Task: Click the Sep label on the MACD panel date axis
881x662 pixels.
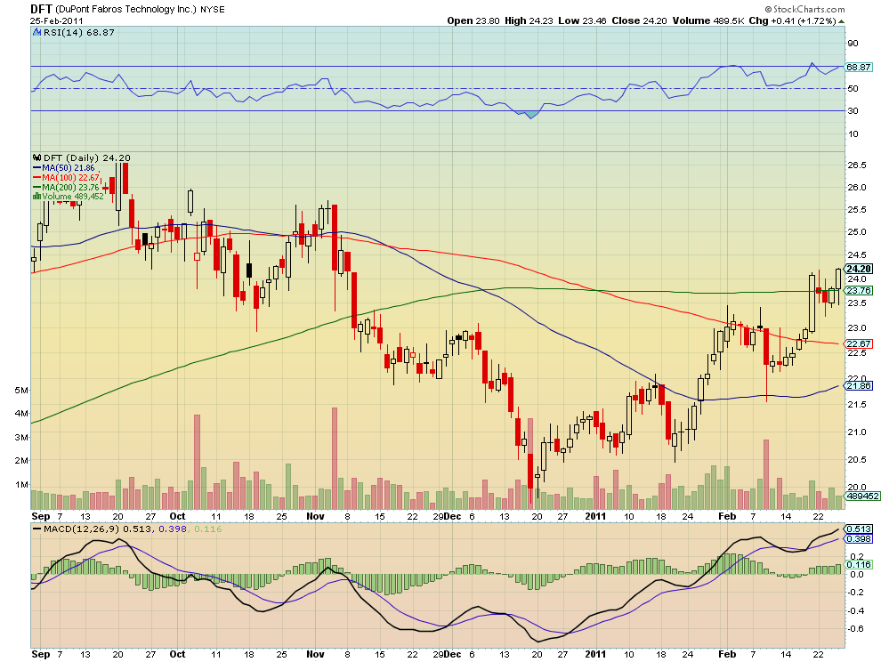Action: tap(41, 654)
